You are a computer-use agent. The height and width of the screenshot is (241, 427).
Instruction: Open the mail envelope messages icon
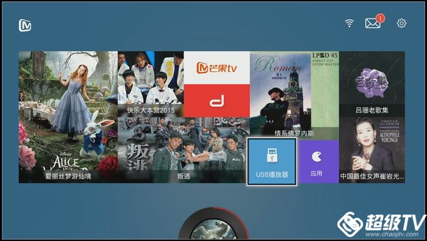click(x=373, y=23)
